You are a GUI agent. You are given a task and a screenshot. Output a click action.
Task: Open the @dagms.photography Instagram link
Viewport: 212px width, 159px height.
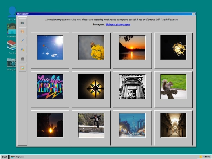pos(118,24)
